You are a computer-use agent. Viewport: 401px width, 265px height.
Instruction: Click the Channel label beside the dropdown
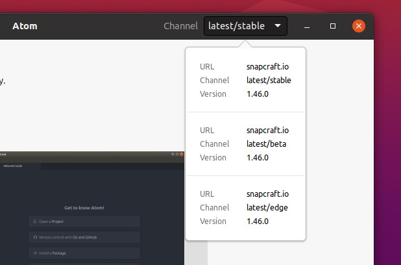[x=180, y=26]
